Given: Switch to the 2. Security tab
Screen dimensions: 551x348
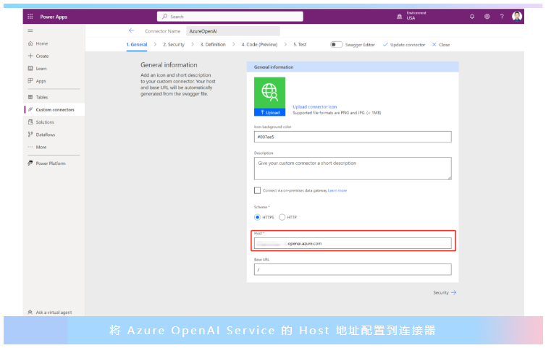Looking at the screenshot, I should tap(174, 45).
